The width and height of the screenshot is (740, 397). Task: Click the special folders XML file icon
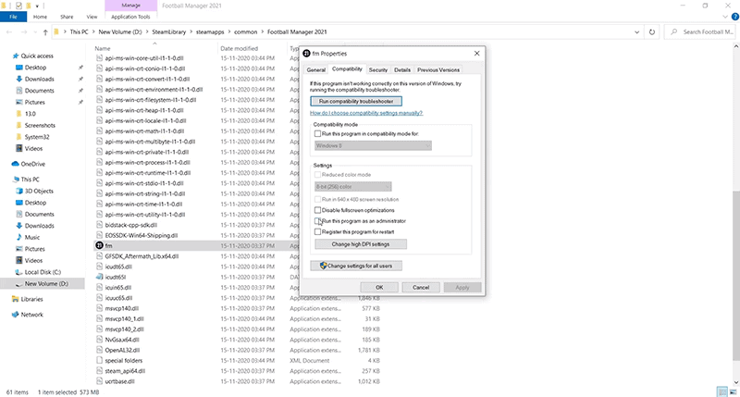coord(99,360)
